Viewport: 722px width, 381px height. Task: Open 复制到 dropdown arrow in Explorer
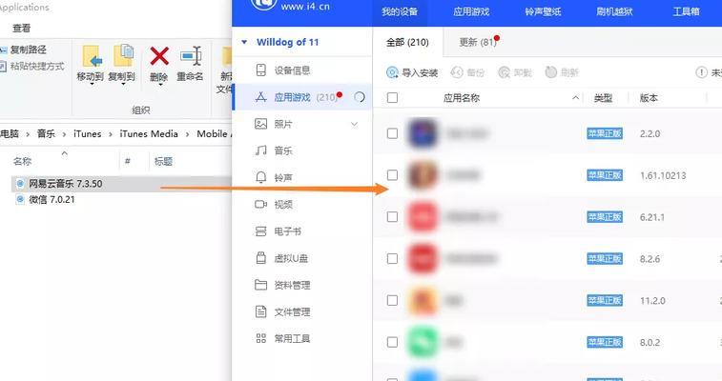pos(122,84)
